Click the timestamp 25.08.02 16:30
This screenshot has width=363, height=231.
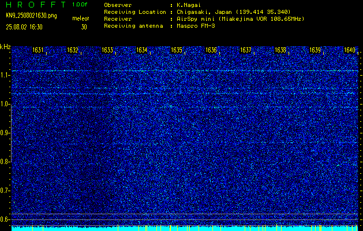[x=24, y=27]
